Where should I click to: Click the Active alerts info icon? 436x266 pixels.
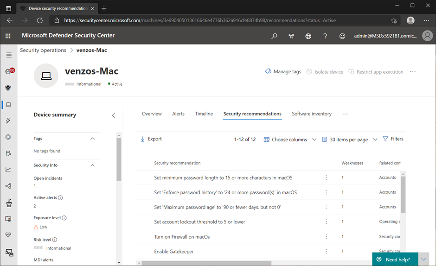click(60, 198)
